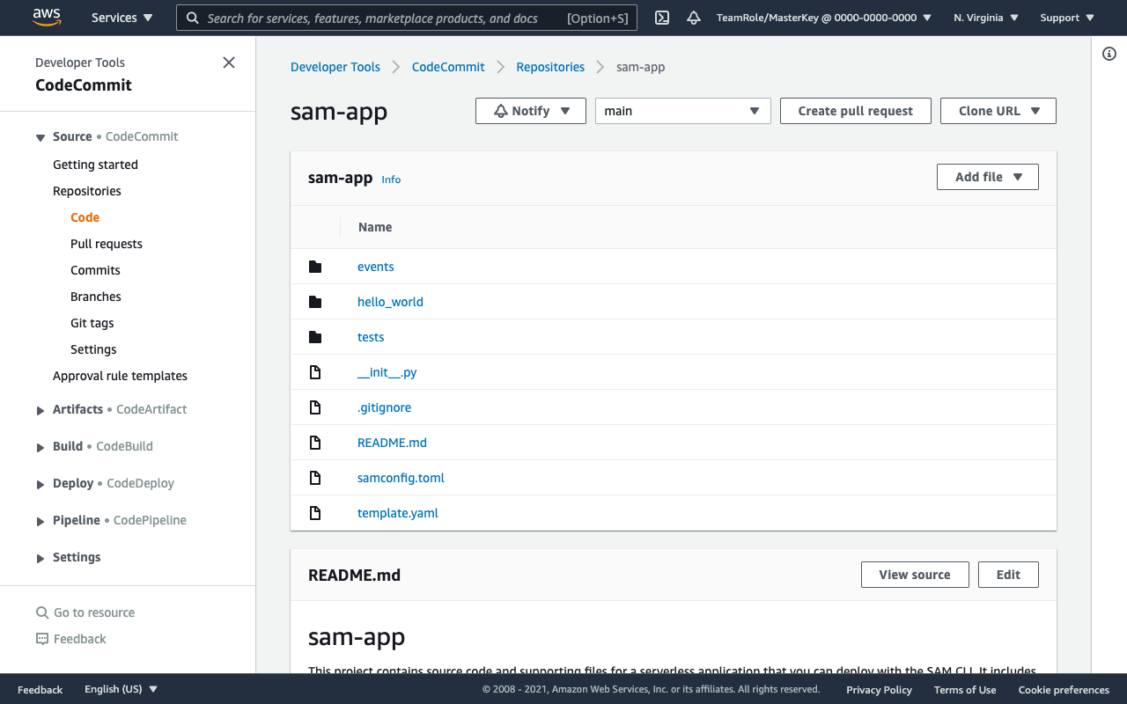1127x704 pixels.
Task: Open the Support menu
Action: point(1067,18)
